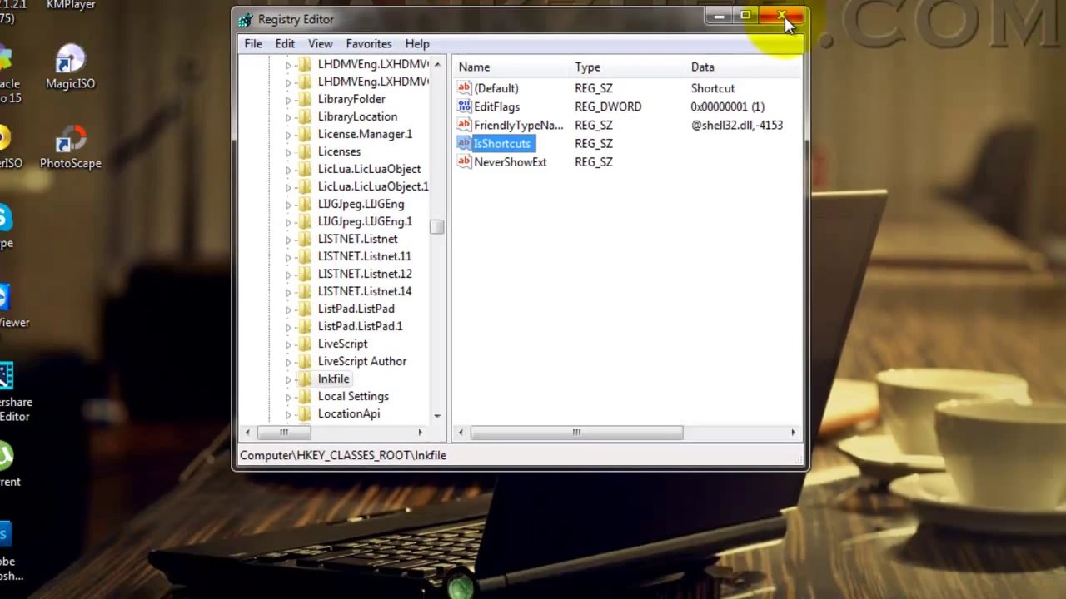Open PhotoScape desktop shortcut
Viewport: 1066px width, 599px height.
pyautogui.click(x=70, y=148)
